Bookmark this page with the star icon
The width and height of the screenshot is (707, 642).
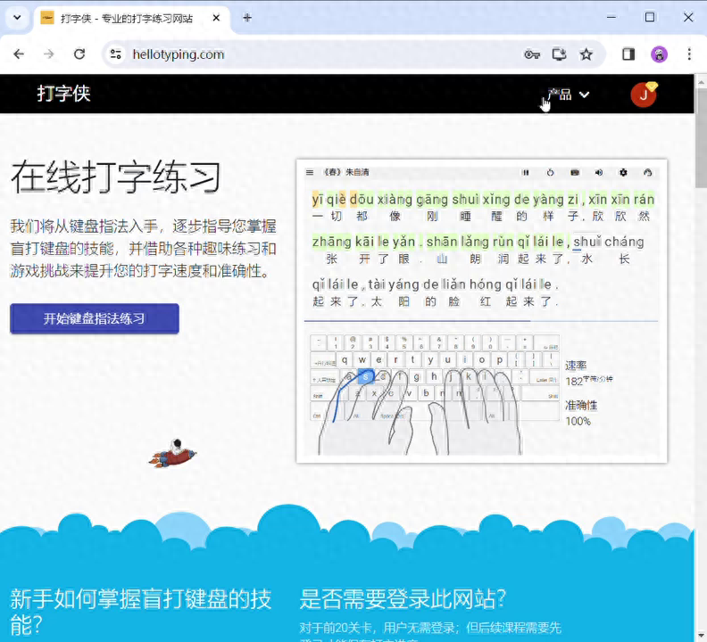[x=586, y=54]
